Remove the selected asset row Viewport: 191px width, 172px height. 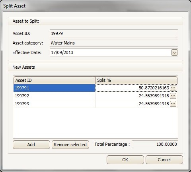click(70, 145)
